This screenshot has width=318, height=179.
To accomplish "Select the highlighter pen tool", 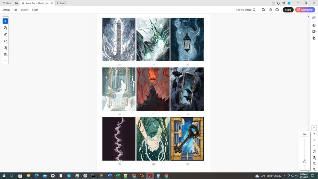I will (x=5, y=34).
